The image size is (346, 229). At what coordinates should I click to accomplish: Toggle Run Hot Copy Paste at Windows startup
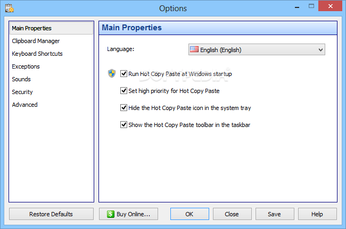pyautogui.click(x=123, y=73)
